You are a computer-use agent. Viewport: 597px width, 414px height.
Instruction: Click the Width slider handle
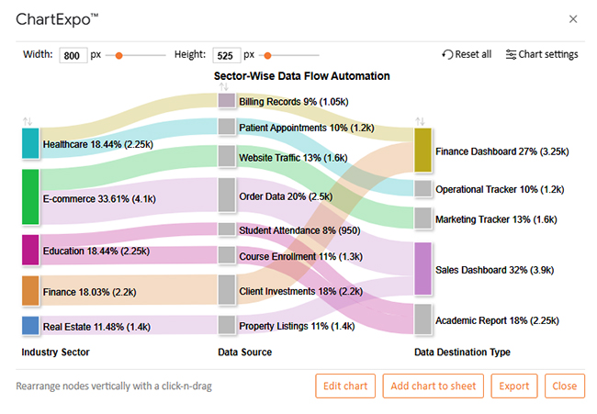click(x=118, y=55)
